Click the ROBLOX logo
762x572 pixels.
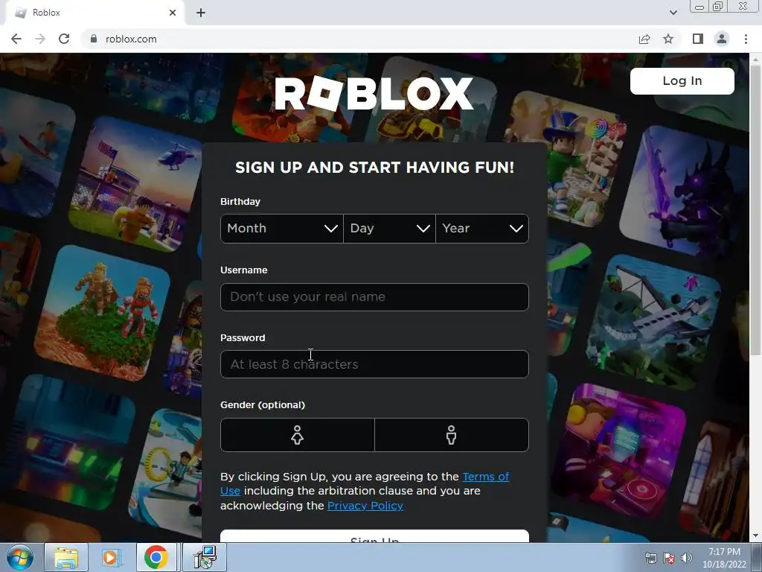[374, 93]
